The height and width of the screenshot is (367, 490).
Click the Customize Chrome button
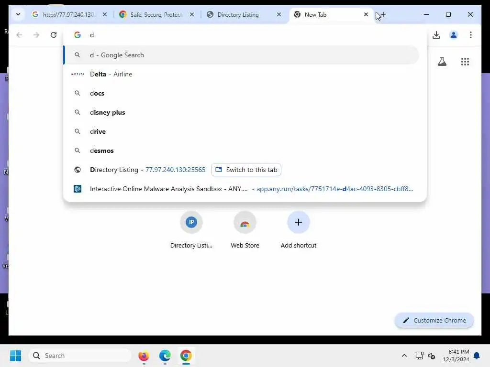click(434, 321)
